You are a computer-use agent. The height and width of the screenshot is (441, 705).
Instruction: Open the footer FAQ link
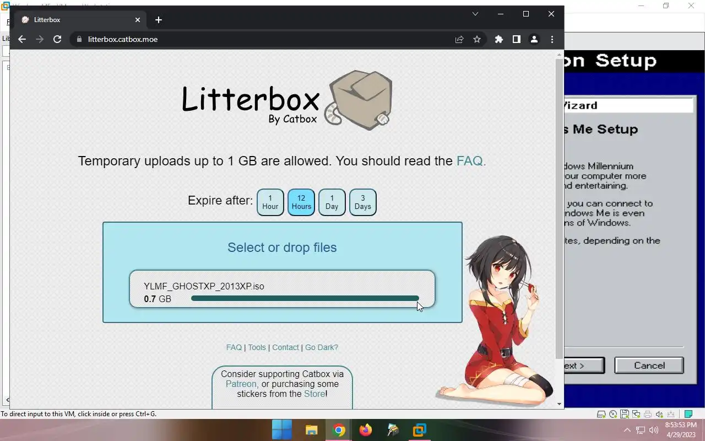point(234,347)
